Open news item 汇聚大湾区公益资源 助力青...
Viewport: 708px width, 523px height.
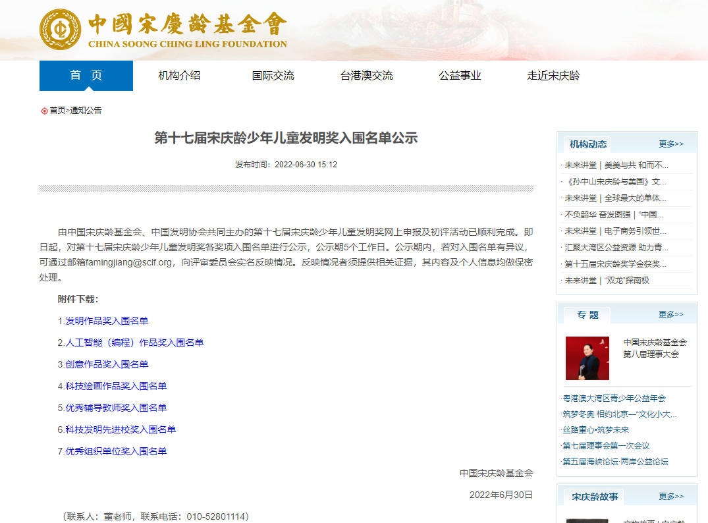616,247
